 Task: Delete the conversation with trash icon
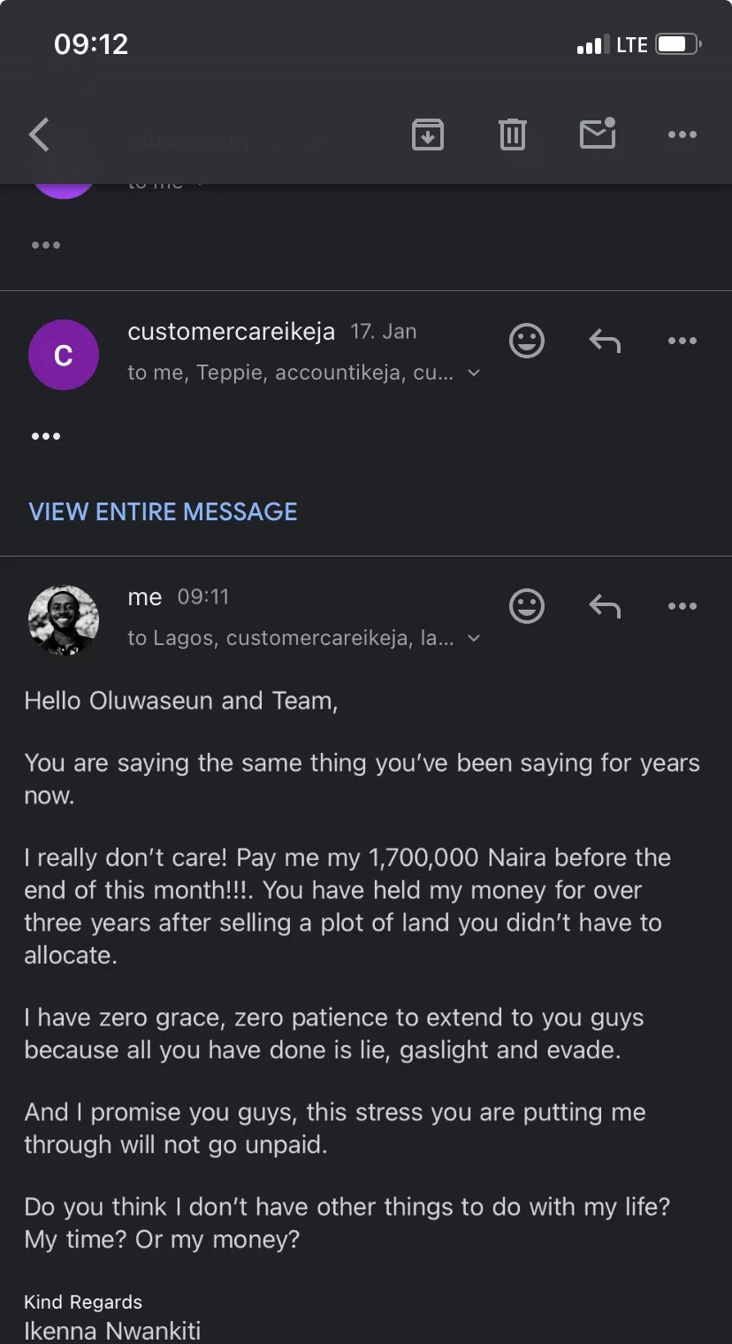click(513, 134)
